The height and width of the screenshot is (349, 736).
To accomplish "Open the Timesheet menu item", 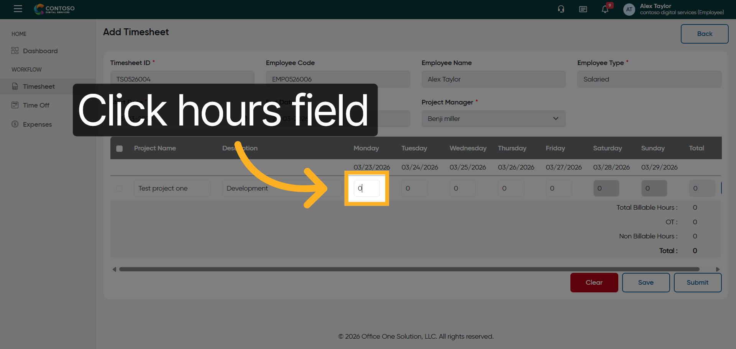I will pos(39,86).
